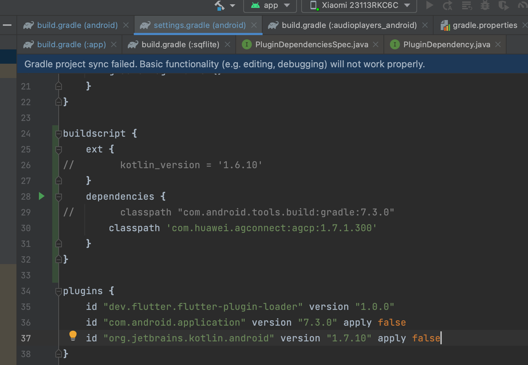Click fold end marker on line 38
528x365 pixels.
(x=59, y=354)
